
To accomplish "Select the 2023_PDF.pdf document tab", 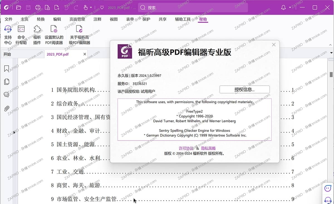I will (58, 54).
